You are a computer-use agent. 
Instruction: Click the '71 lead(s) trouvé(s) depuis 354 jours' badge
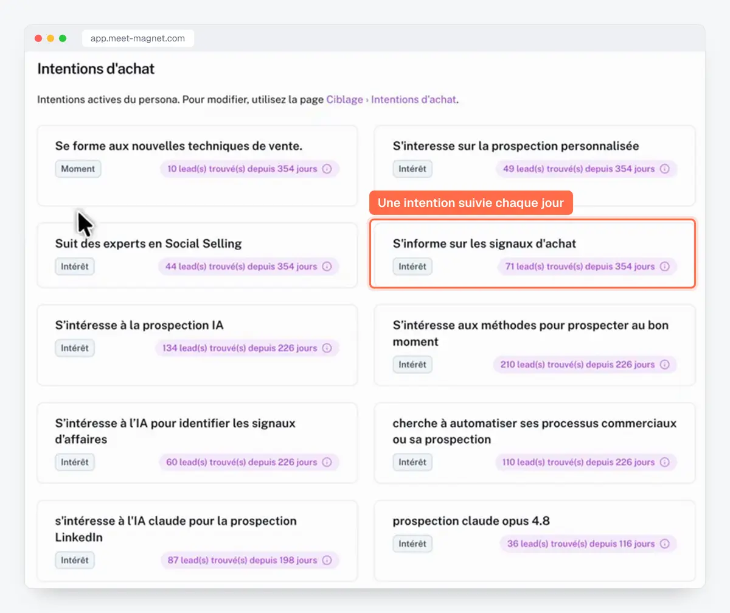pos(587,266)
